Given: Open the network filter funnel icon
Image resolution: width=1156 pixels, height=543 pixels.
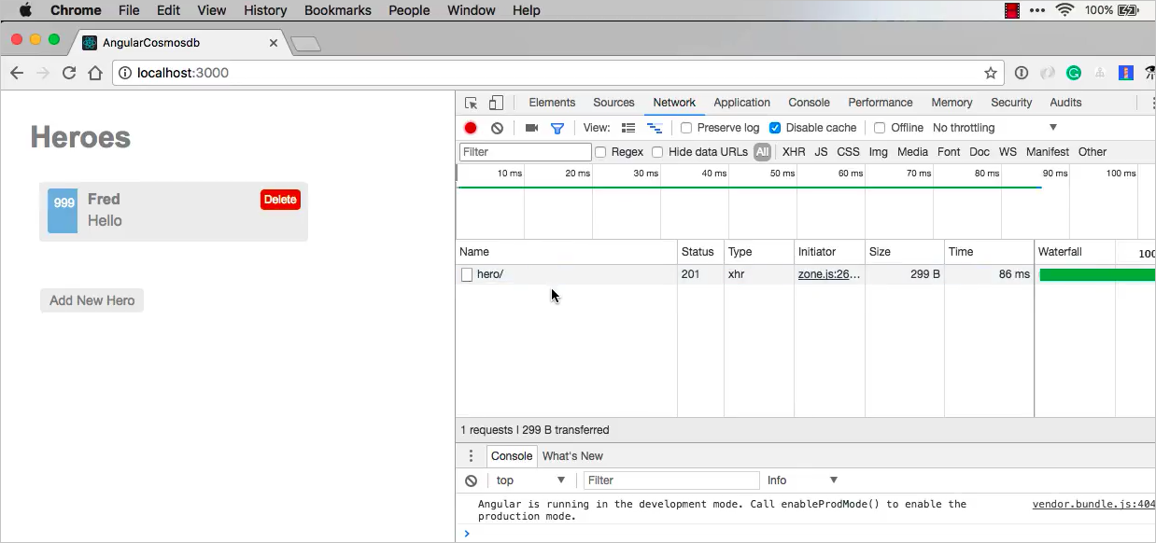Looking at the screenshot, I should 557,128.
